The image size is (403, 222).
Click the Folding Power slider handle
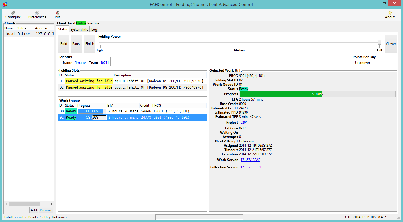tap(379, 42)
